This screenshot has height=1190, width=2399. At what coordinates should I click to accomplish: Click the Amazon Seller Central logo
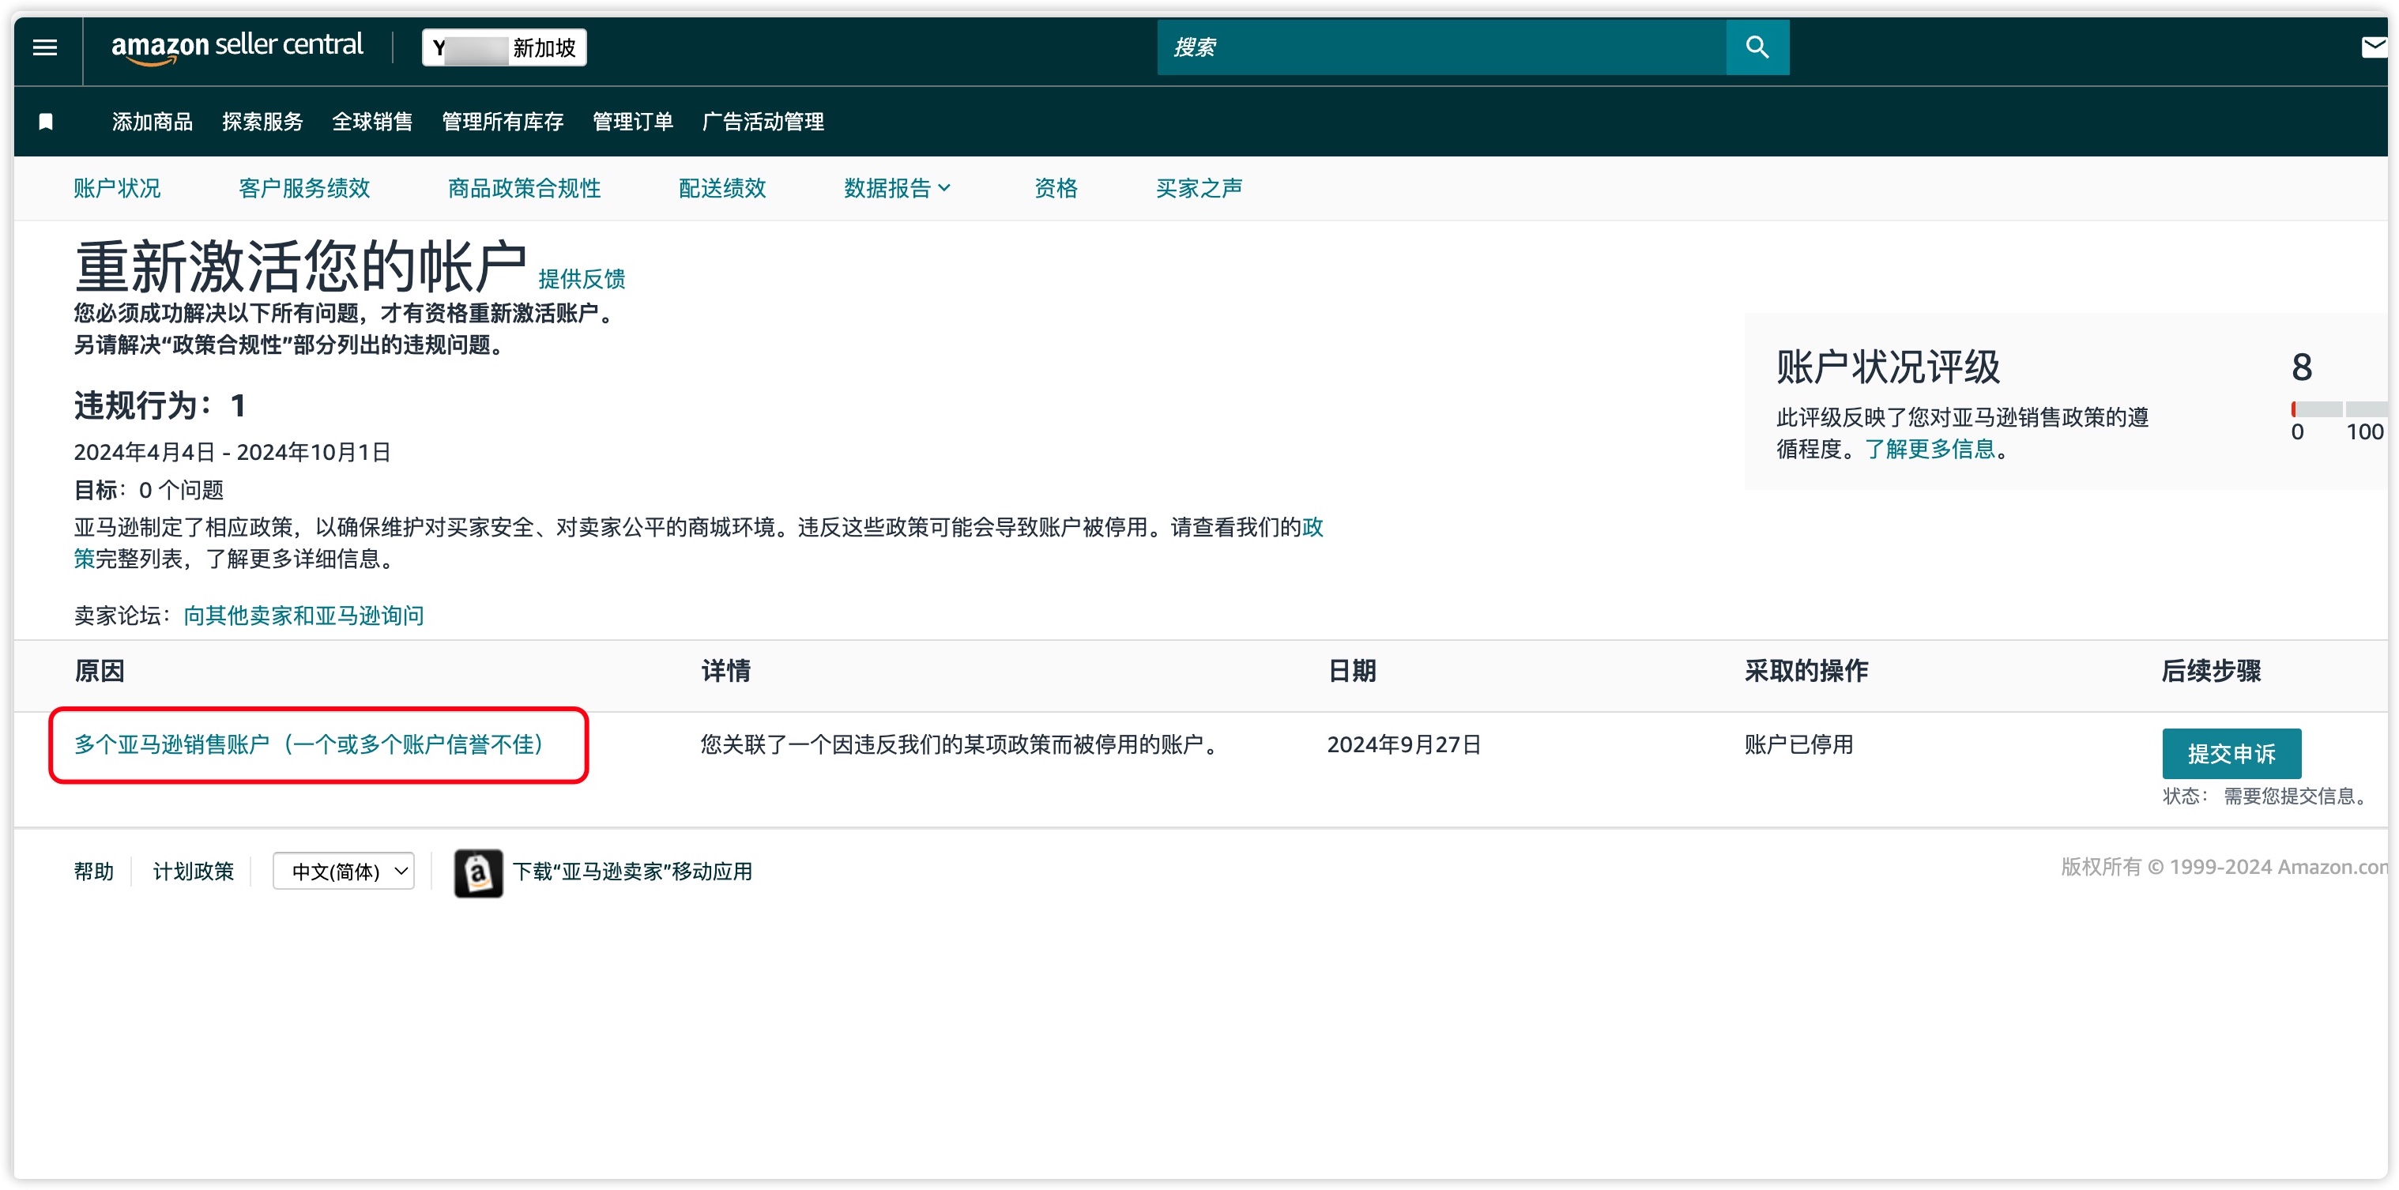(236, 47)
